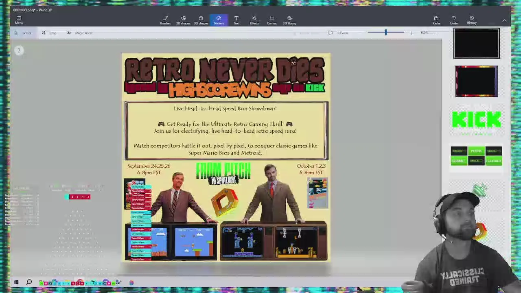This screenshot has height=293, width=521.
Task: Click the zoom in plus button
Action: pyautogui.click(x=411, y=33)
